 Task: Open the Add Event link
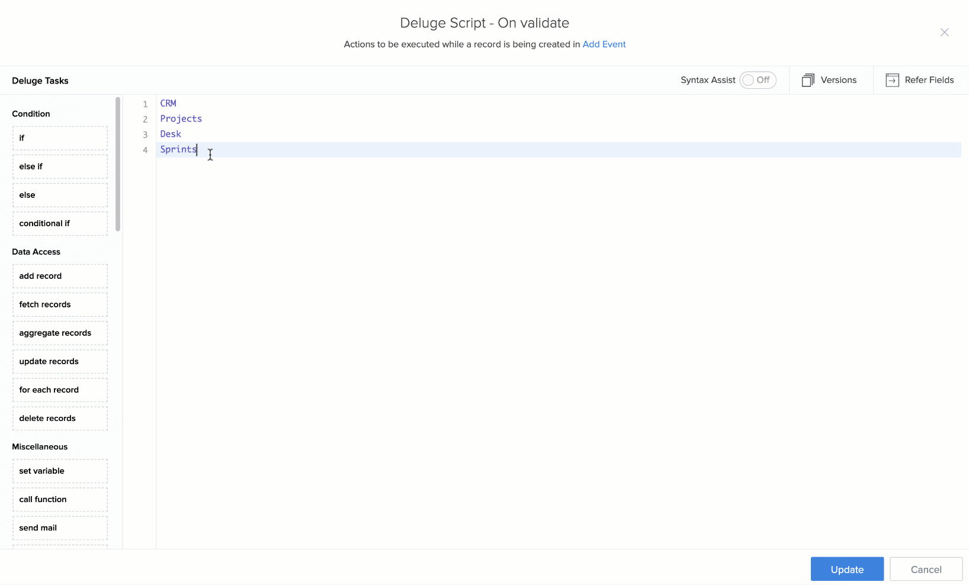(x=604, y=44)
